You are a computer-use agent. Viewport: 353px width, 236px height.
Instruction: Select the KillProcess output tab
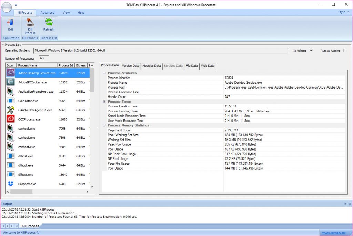coord(30,226)
